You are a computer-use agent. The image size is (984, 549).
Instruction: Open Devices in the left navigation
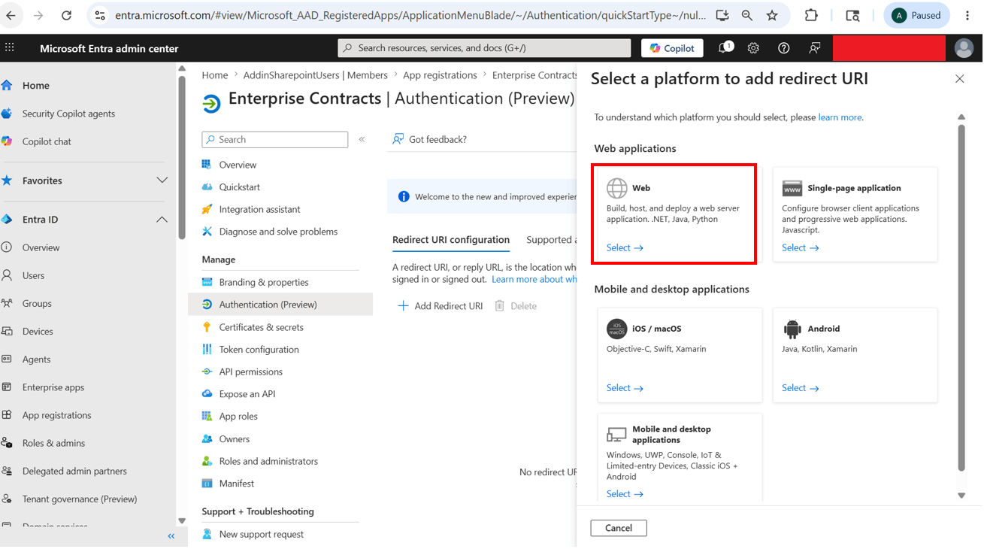pyautogui.click(x=38, y=331)
